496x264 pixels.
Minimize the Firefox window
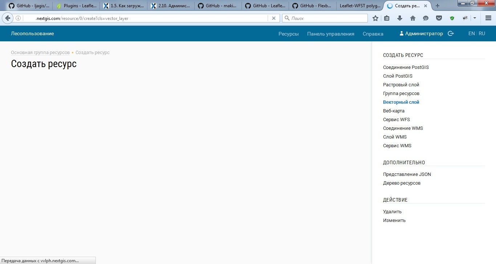[462, 3]
